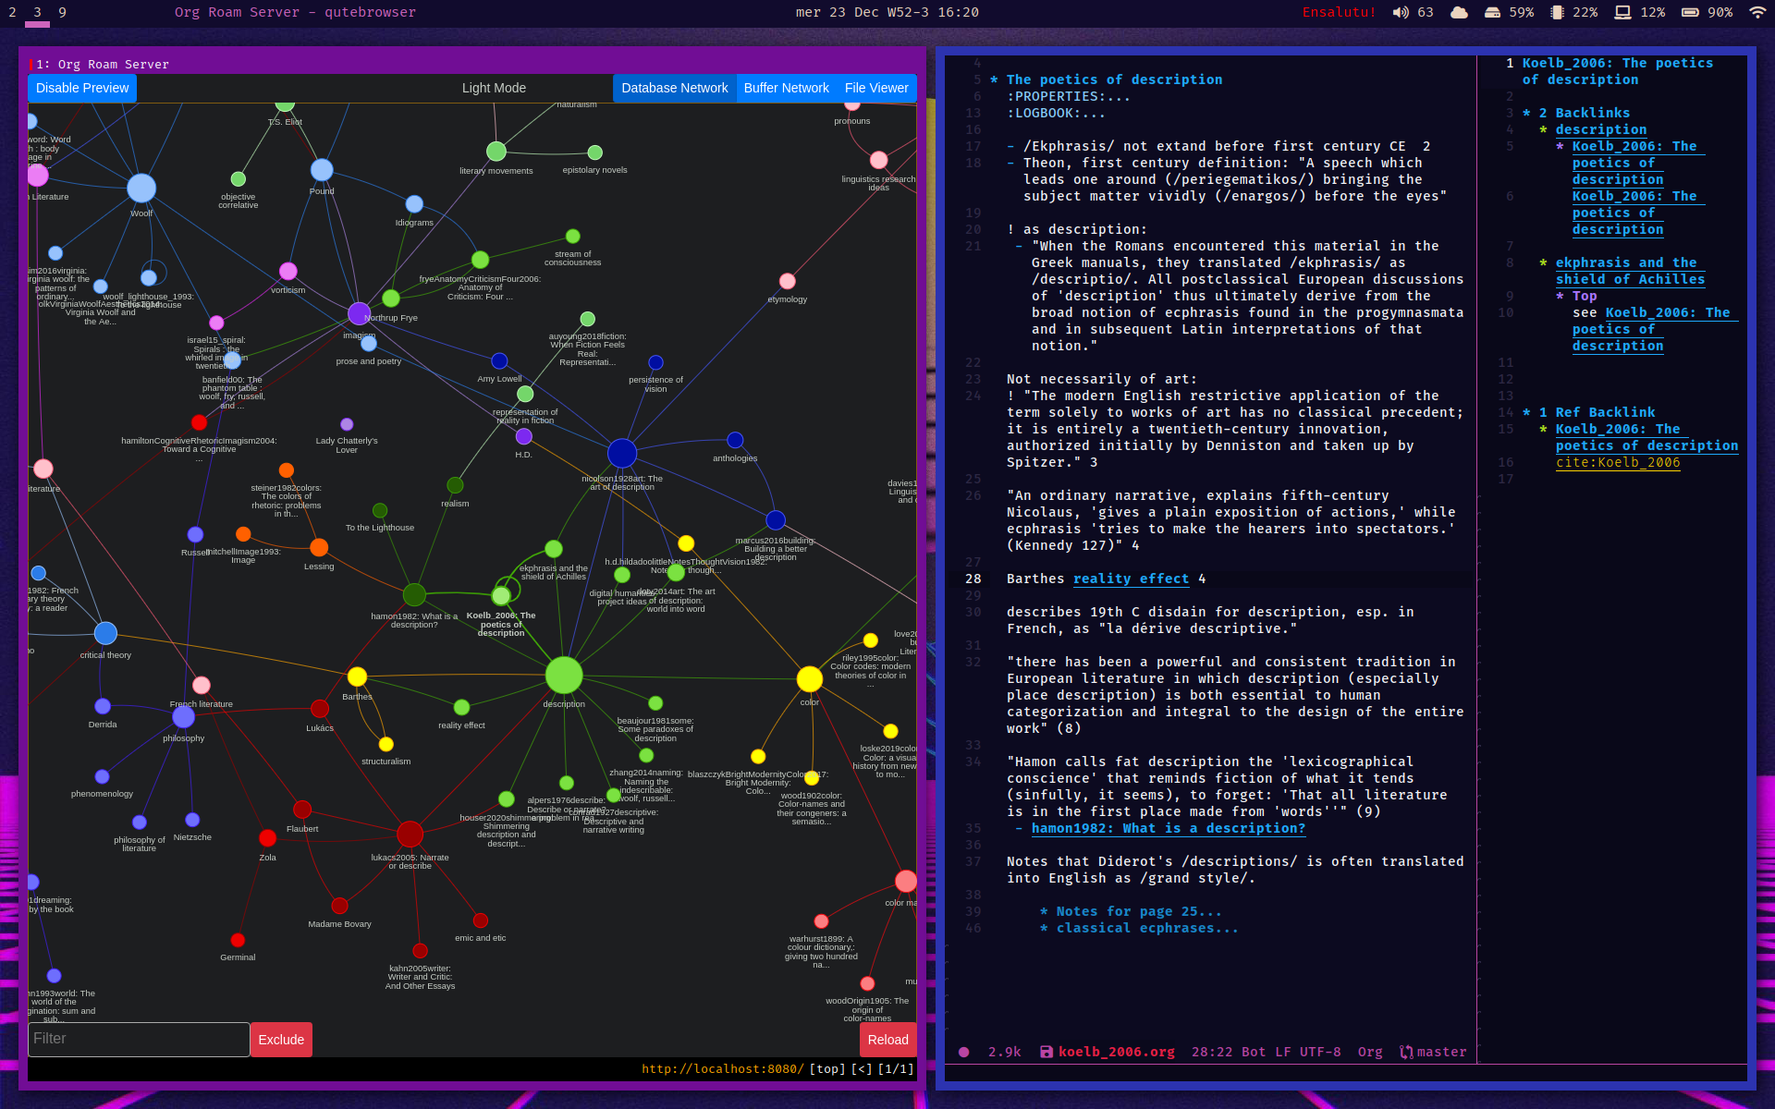
Task: Click the Buffer Network tab
Action: coord(785,88)
